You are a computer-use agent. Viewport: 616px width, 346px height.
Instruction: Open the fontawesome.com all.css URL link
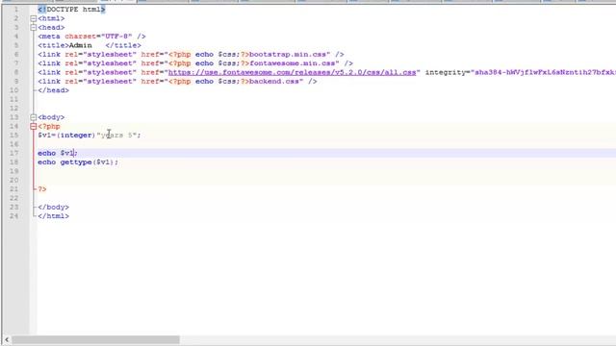(292, 72)
